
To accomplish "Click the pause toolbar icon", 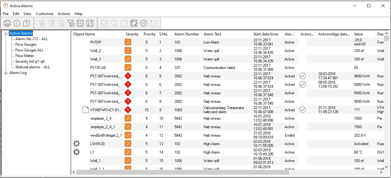I will [144, 23].
